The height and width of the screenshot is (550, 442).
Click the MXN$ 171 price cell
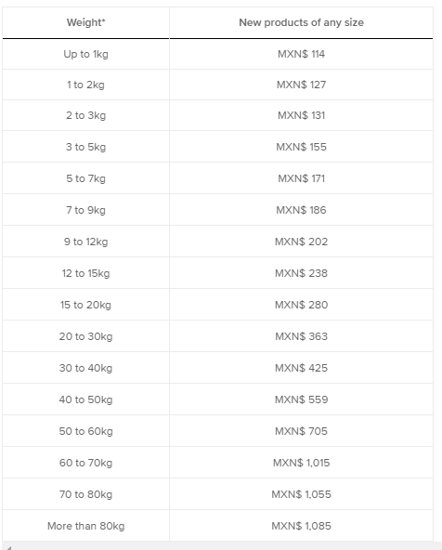pyautogui.click(x=302, y=178)
